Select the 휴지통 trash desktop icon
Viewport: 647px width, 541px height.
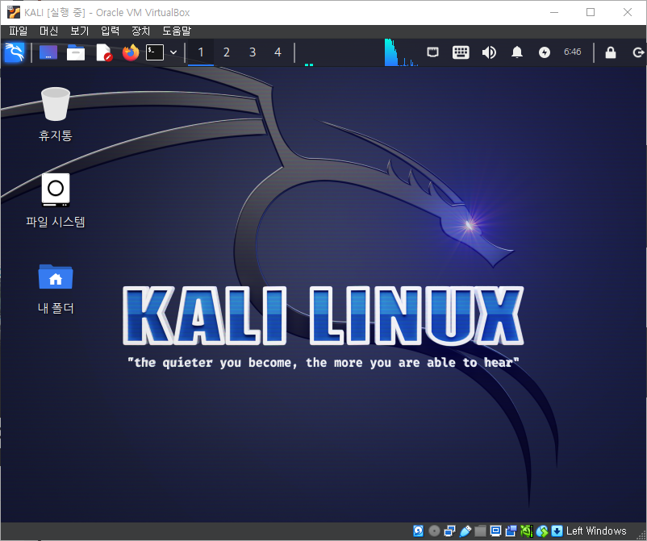click(56, 114)
